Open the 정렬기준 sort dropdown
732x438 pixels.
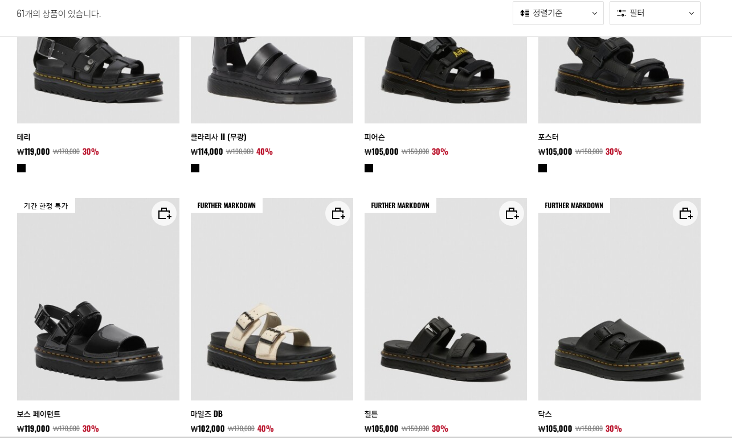pos(558,13)
